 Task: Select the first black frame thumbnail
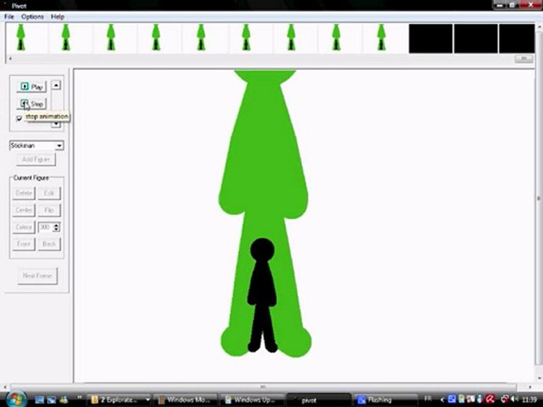point(430,38)
